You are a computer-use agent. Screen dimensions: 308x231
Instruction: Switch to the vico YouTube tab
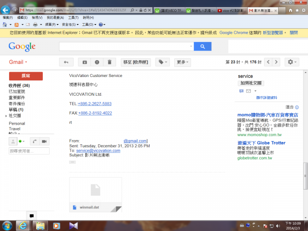pos(232,11)
